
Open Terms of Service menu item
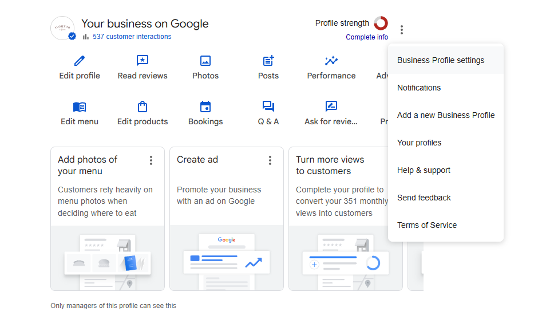pos(445,225)
